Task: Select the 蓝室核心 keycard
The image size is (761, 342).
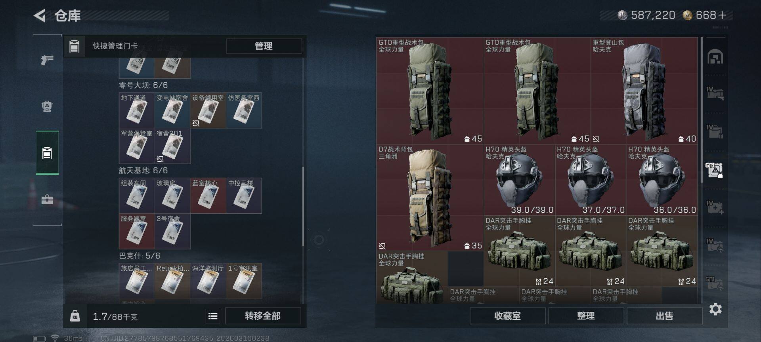Action: pyautogui.click(x=208, y=196)
